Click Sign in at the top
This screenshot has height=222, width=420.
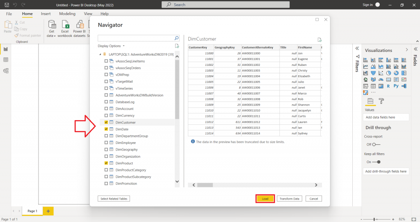pyautogui.click(x=367, y=5)
